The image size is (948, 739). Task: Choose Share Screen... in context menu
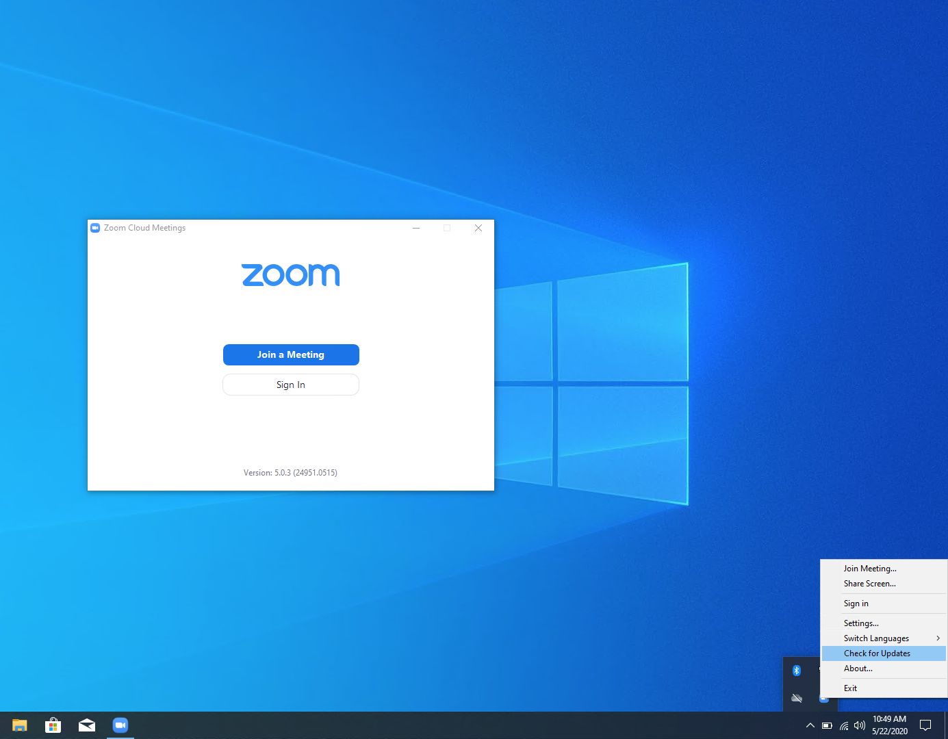click(884, 584)
